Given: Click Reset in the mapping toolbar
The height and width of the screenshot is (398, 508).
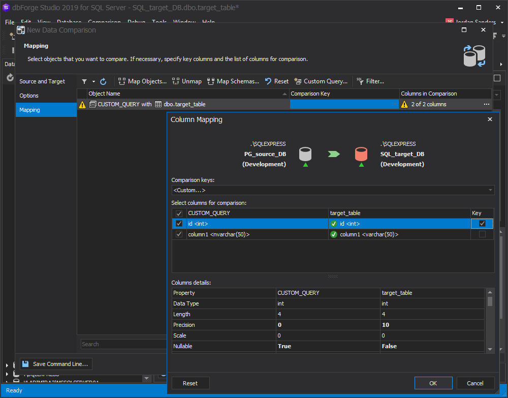Looking at the screenshot, I should pos(277,81).
